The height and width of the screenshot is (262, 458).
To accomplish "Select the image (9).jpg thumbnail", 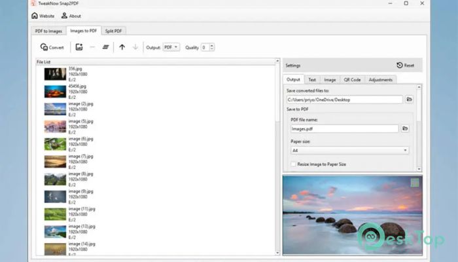I will pos(55,196).
